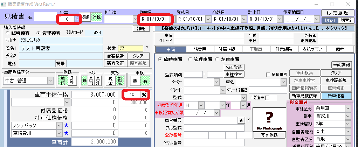Screen dimensions: 358x147
Task: Click the Web取得 button
Action: (234, 67)
